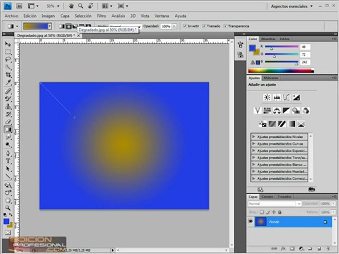Click the foreground blue color swatch in toolbox
Screen dimensions: 339x254
[6, 222]
